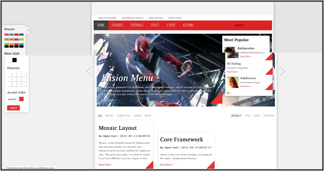324x171 pixels.
Task: Sort mosaic by DATE
Action: click(257, 115)
